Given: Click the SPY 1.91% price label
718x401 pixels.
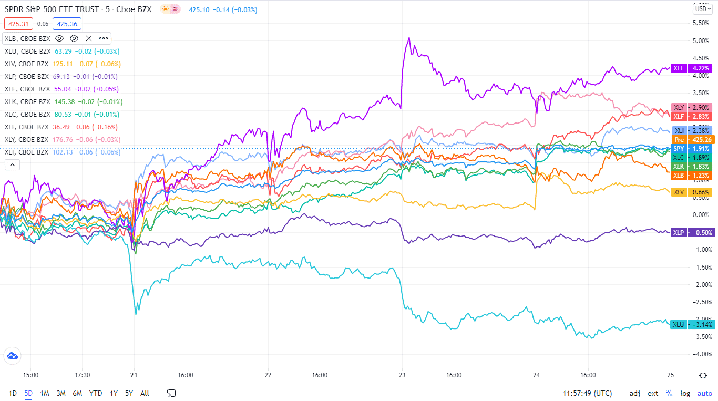Looking at the screenshot, I should pos(692,149).
